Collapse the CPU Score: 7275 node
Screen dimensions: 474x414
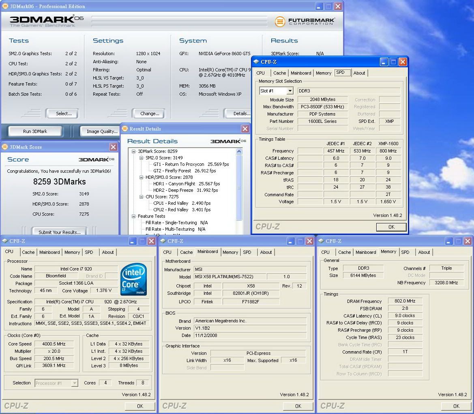point(141,197)
